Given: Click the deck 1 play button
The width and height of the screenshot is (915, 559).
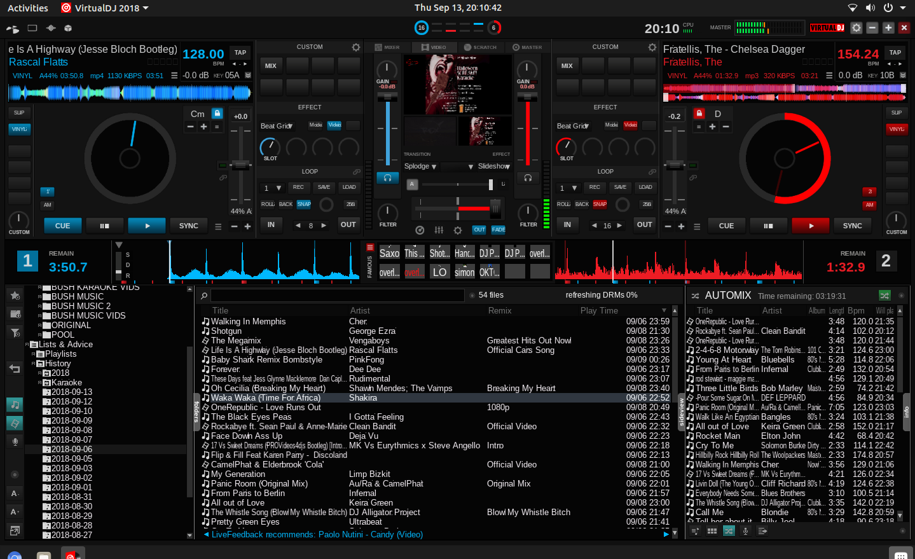Looking at the screenshot, I should (x=147, y=226).
